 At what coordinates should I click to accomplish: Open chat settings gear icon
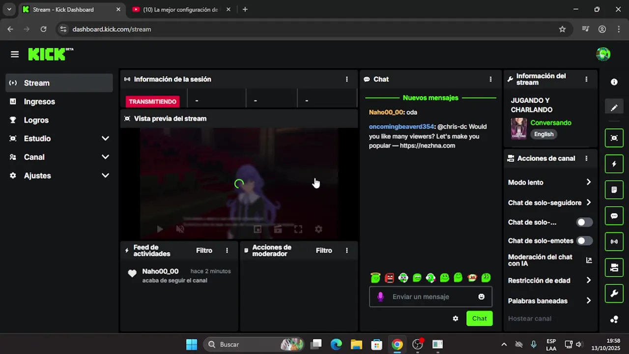(456, 319)
